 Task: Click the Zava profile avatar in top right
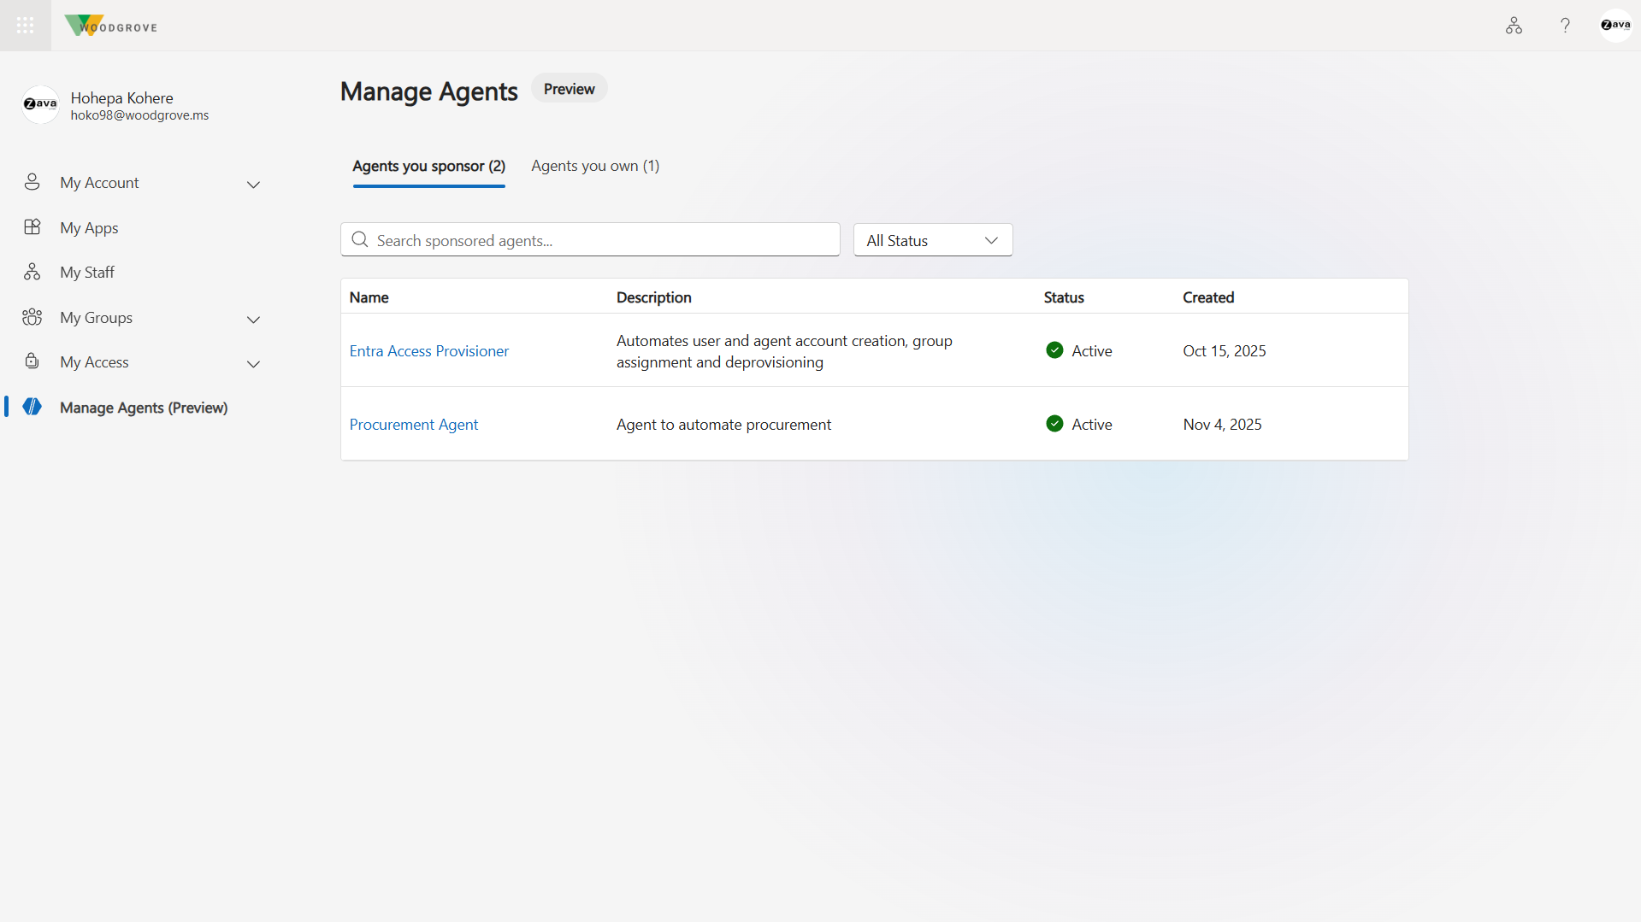[1614, 24]
